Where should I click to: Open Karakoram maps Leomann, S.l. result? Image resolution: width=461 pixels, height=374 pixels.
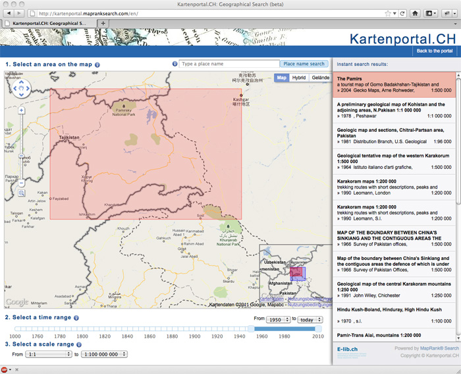(x=394, y=213)
